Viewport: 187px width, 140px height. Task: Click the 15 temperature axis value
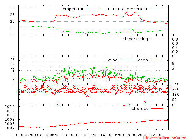click(x=12, y=28)
